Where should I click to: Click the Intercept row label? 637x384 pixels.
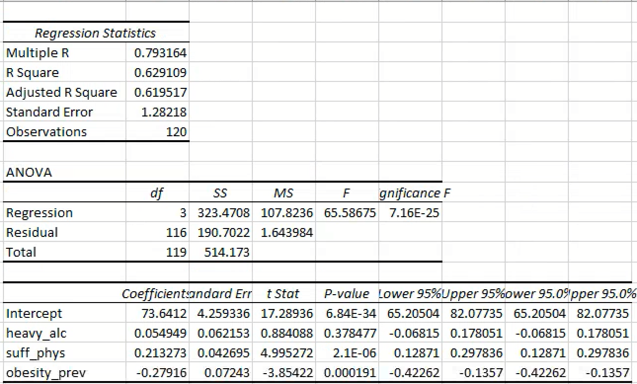pyautogui.click(x=34, y=313)
